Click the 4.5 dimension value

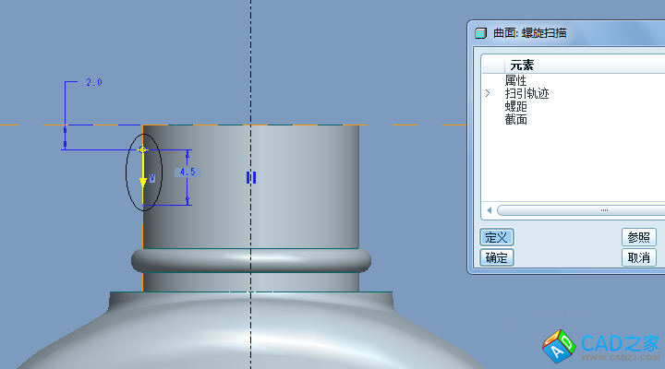coord(187,172)
